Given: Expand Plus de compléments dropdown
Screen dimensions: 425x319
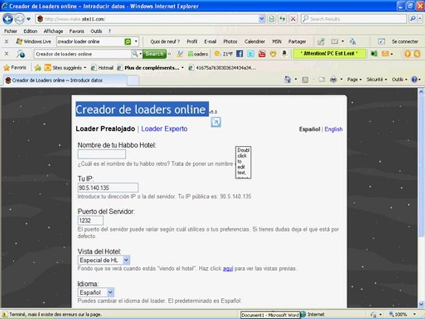Looking at the screenshot, I should (182, 67).
